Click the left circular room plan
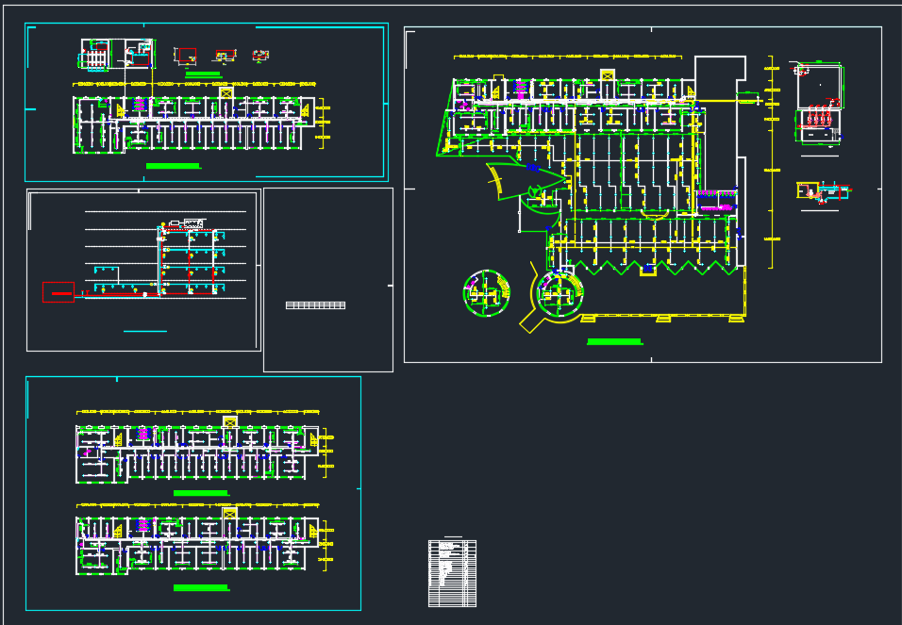Screen dimensions: 902x625 486,292
